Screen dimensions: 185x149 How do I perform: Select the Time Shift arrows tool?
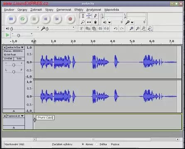[x=89, y=22]
